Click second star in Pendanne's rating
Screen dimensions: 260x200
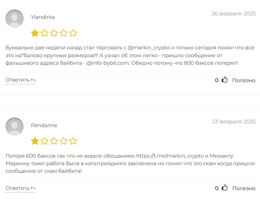pyautogui.click(x=44, y=141)
